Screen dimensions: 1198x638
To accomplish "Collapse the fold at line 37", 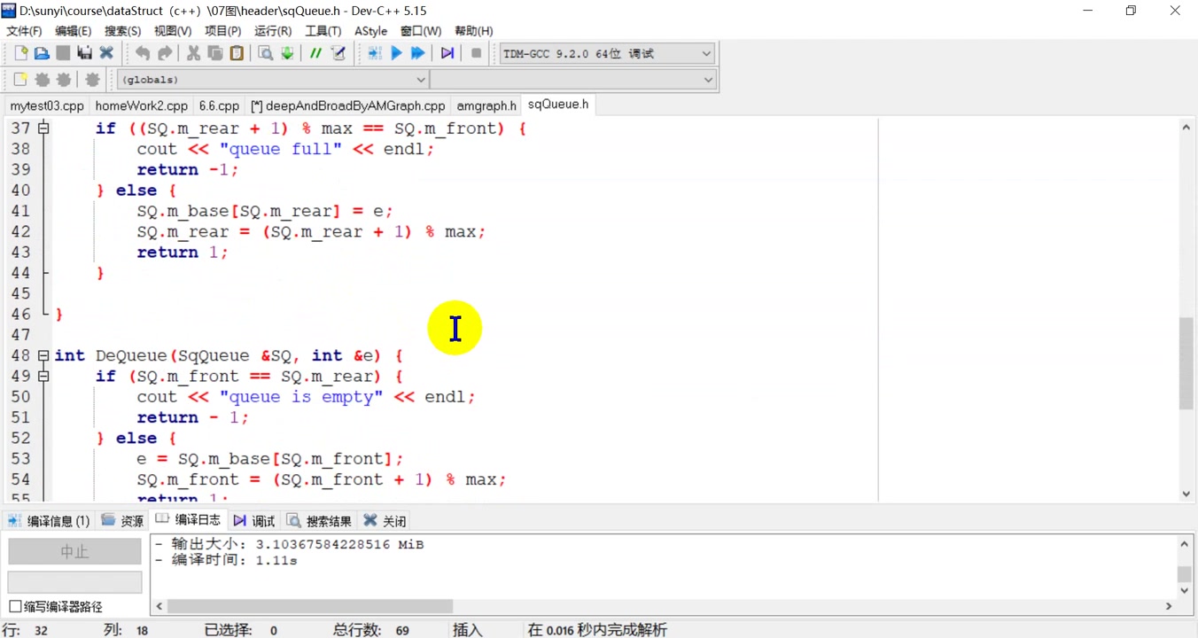I will click(43, 128).
